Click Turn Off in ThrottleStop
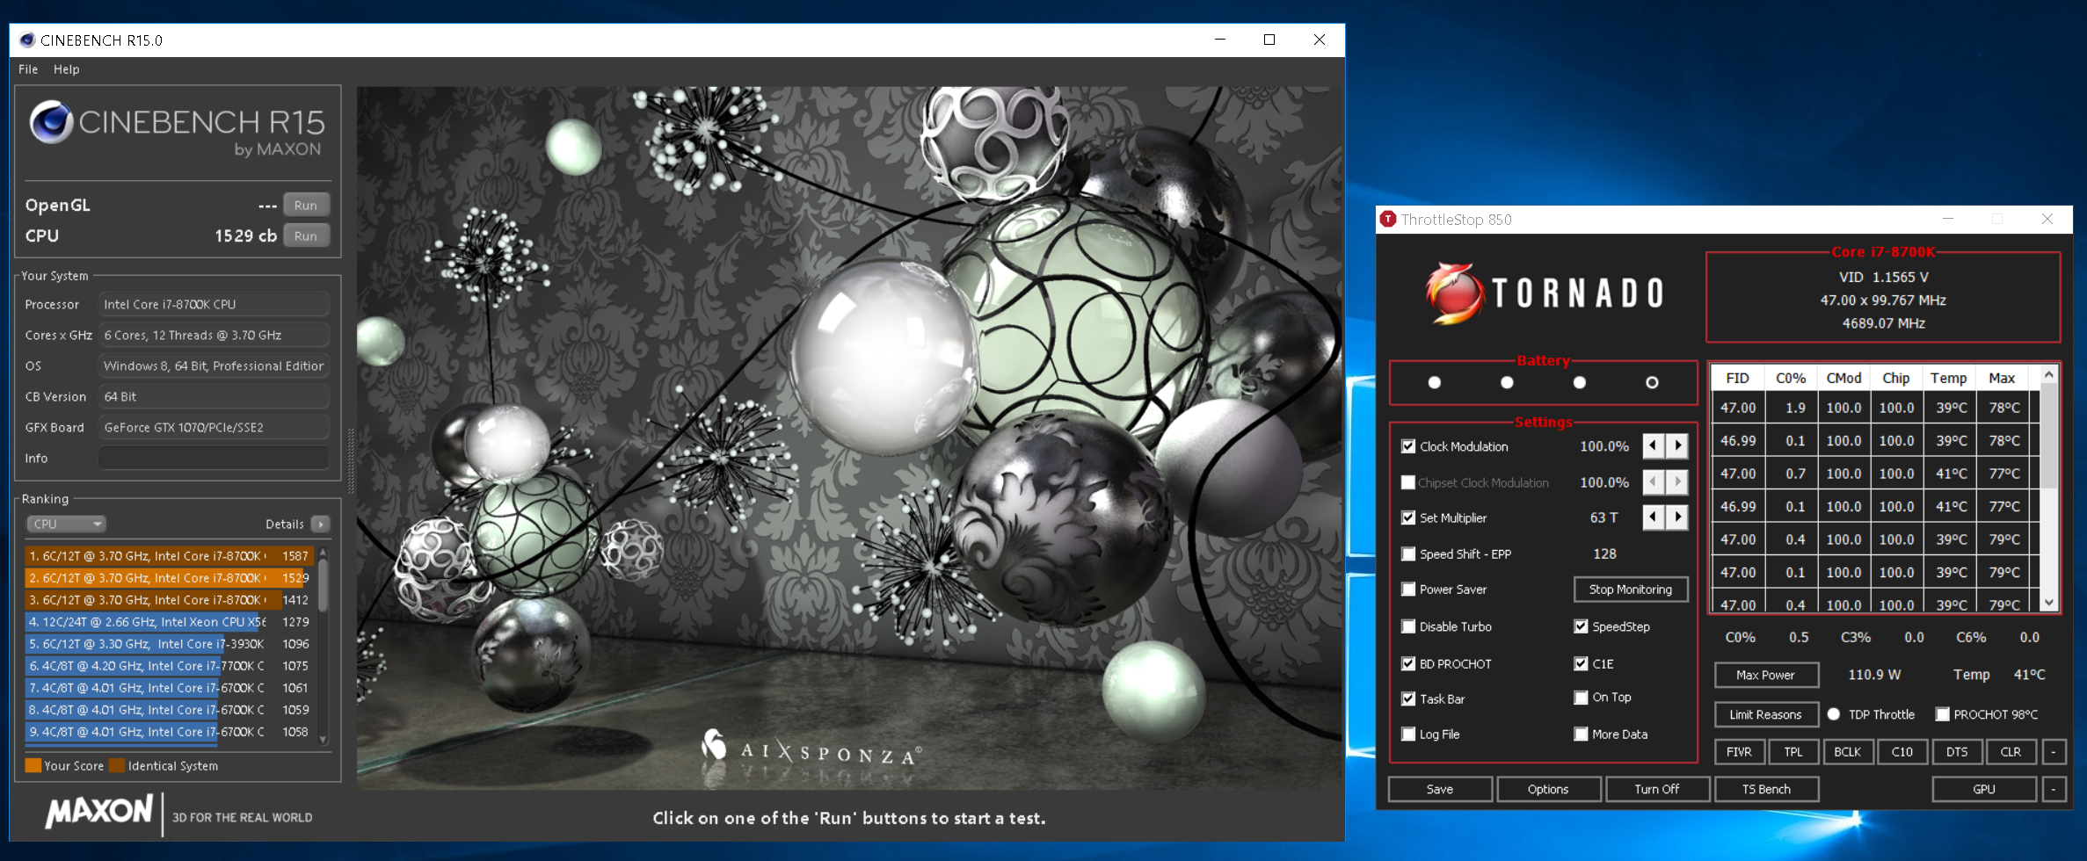The width and height of the screenshot is (2087, 861). 1657,789
